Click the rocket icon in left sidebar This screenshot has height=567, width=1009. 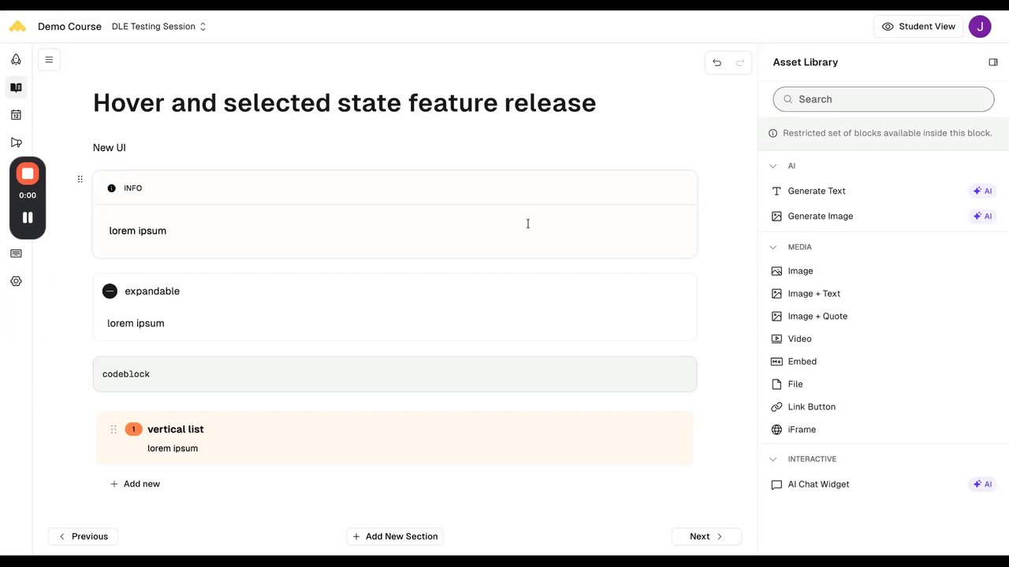click(x=16, y=59)
